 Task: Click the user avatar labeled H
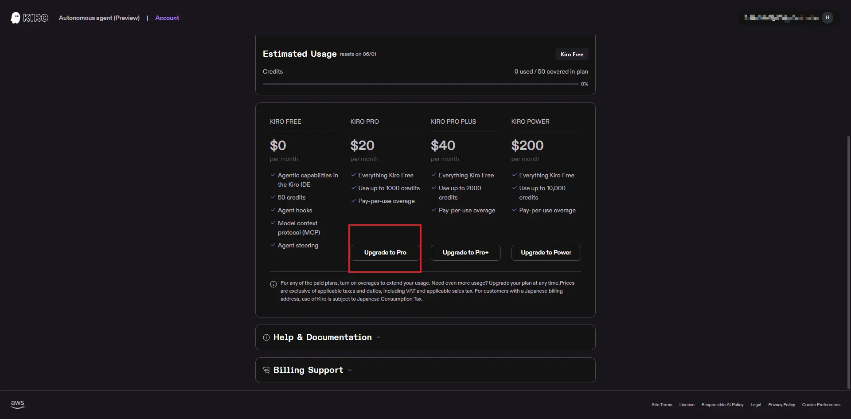(x=828, y=18)
